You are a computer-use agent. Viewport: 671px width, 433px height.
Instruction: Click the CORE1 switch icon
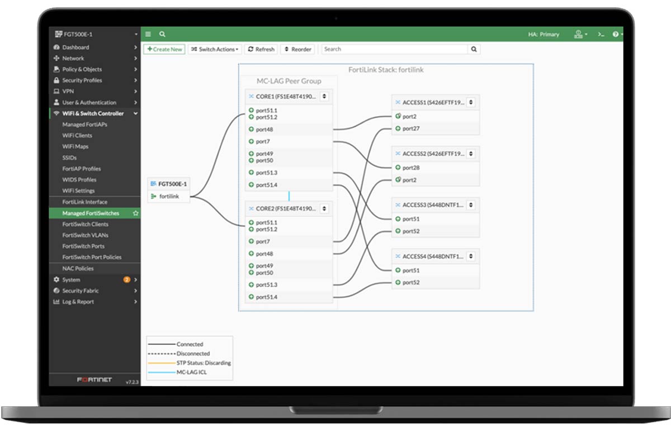[251, 97]
